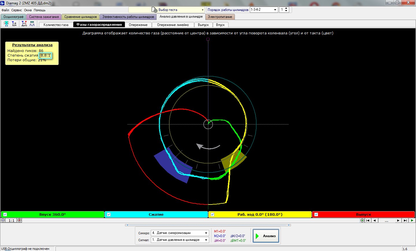Click the green play icon at far right
The height and width of the screenshot is (251, 416).
click(412, 220)
